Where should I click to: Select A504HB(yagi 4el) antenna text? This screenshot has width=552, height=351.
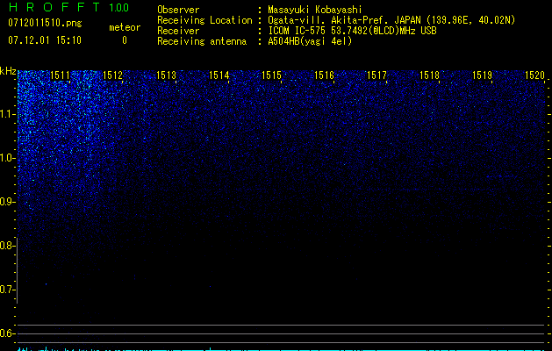[310, 41]
